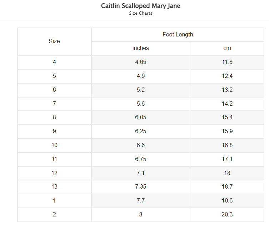Click the size 10 row label

[x=54, y=145]
